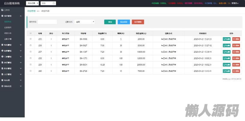Image resolution: width=245 pixels, height=121 pixels.
Task: Select 项目列表 in the sidebar submenu
Action: 8,22
